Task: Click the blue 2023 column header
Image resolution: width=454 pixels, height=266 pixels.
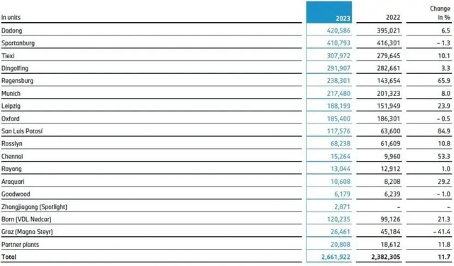Action: tap(329, 12)
